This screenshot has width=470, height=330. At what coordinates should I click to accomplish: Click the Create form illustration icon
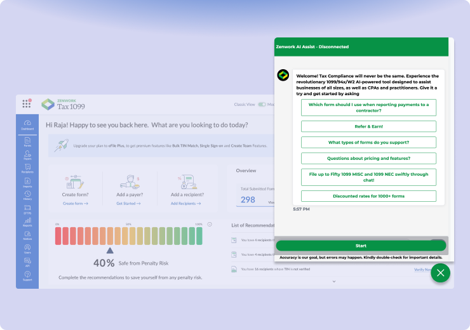[75, 181]
